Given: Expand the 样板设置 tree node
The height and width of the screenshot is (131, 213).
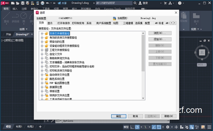Looking at the screenshot, I should click(x=42, y=91).
